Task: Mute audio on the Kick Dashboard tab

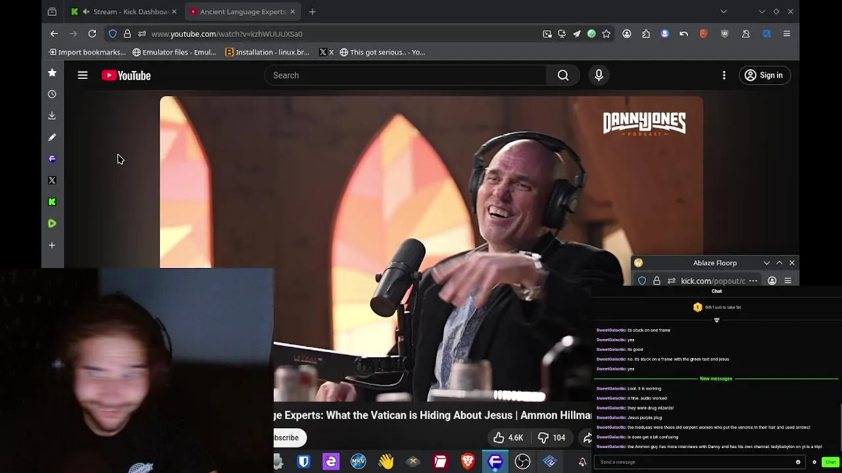Action: 86,11
